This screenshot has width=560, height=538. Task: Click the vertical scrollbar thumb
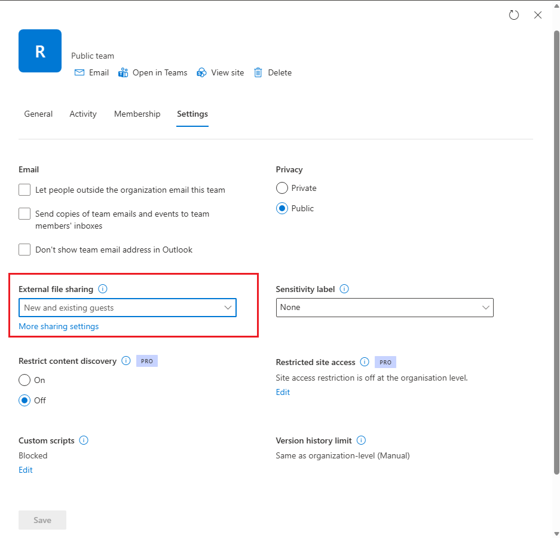point(556,253)
